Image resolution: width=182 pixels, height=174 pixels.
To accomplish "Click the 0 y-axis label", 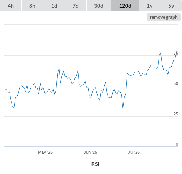I will (x=177, y=144).
